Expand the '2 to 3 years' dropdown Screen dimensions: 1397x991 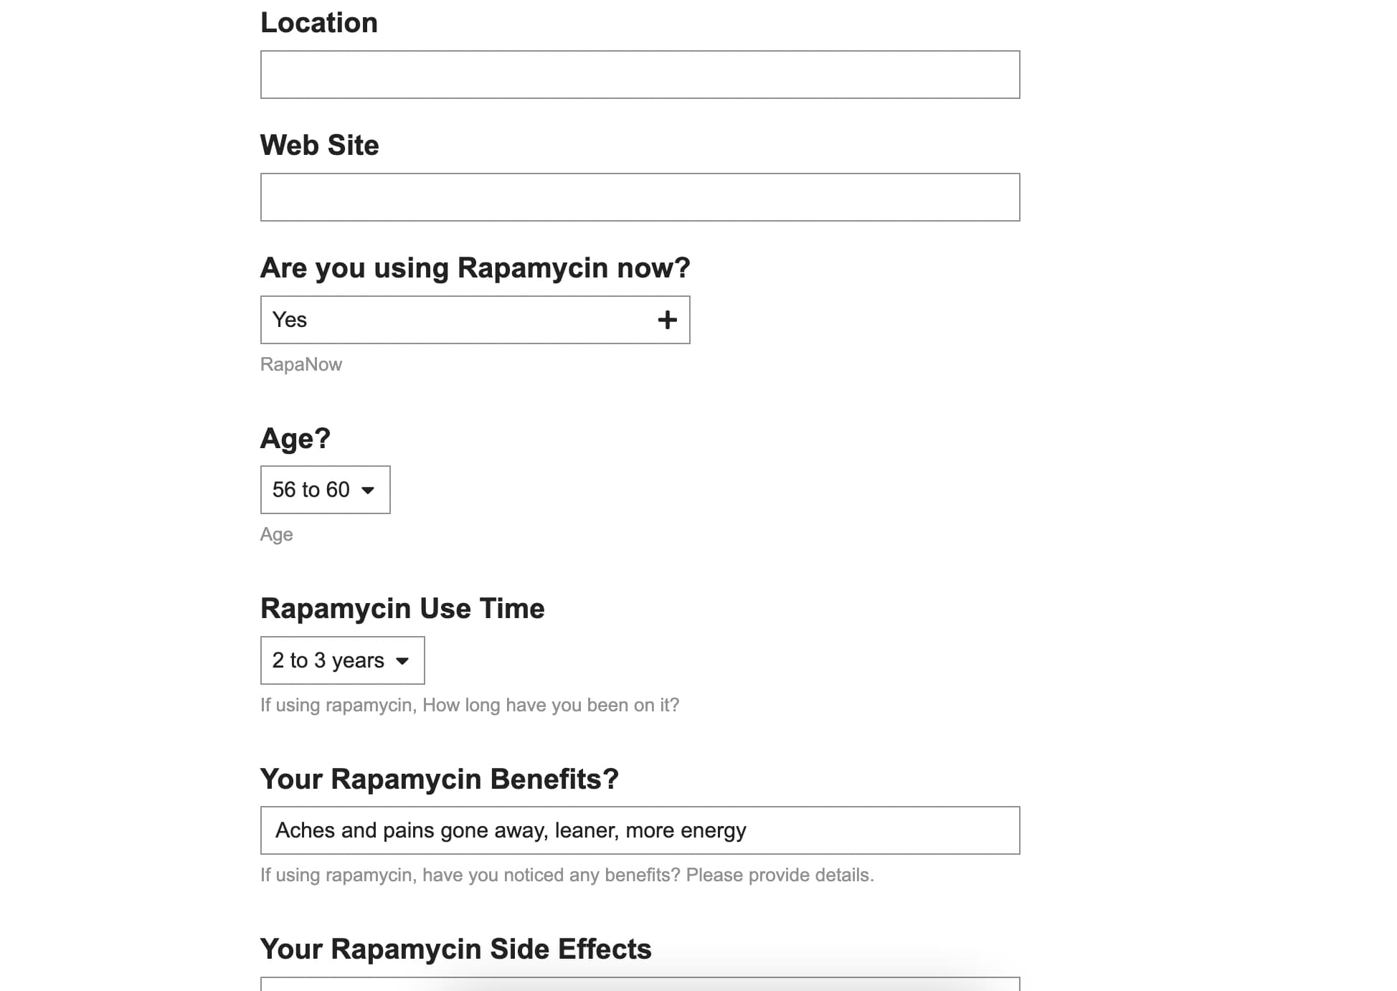click(342, 660)
